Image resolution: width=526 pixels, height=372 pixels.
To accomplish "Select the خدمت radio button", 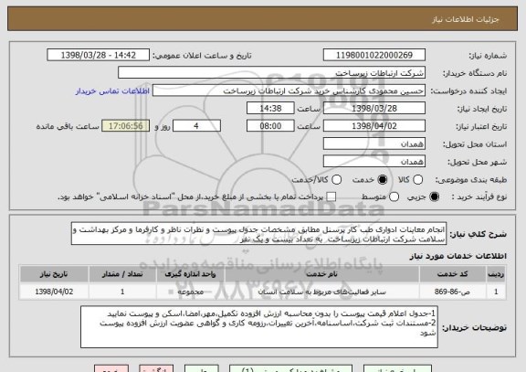I will [382, 180].
